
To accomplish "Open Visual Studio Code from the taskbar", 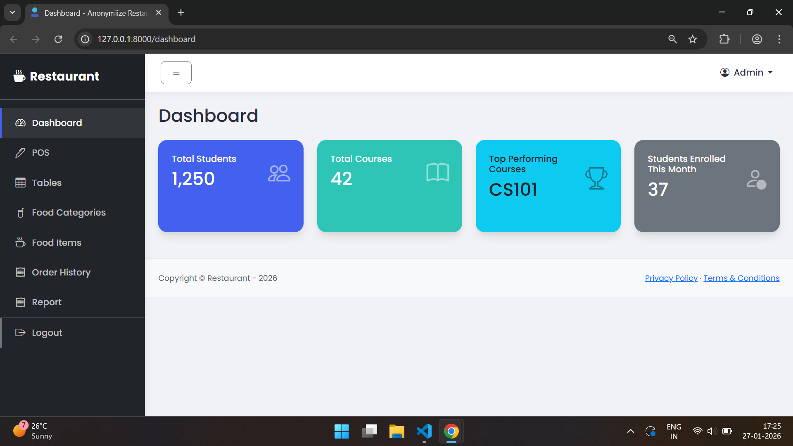I will pos(424,432).
